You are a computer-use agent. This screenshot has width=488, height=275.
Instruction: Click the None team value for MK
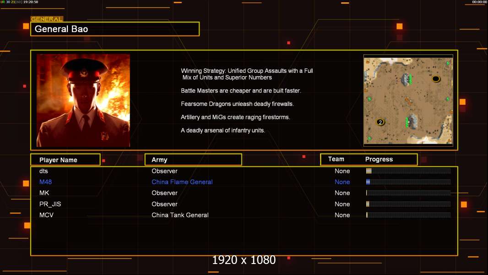[x=342, y=193]
